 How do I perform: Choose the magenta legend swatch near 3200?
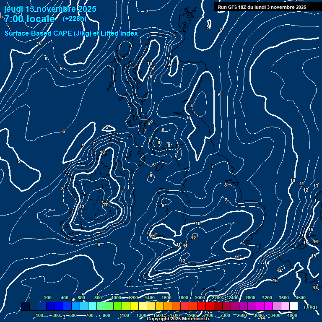coord(268,306)
